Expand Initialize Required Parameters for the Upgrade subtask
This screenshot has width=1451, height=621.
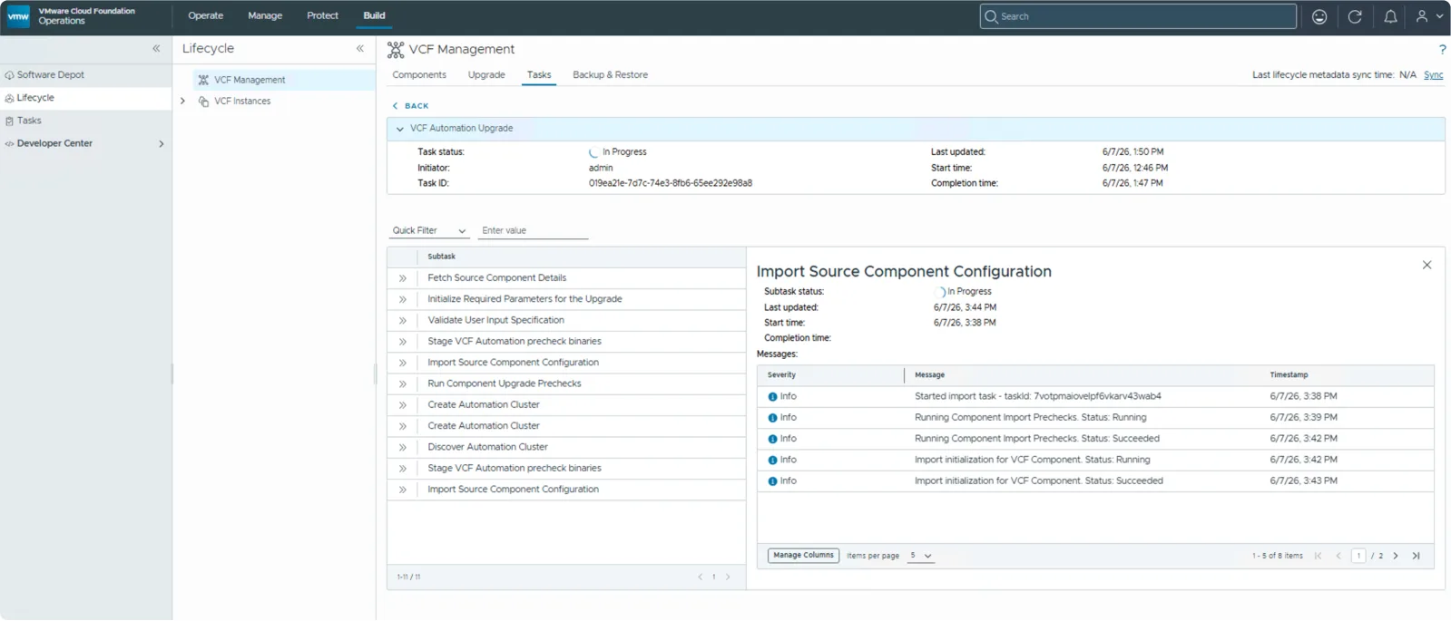[402, 299]
